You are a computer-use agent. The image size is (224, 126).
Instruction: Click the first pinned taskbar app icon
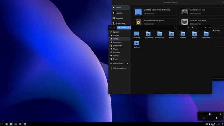click(x=6, y=124)
